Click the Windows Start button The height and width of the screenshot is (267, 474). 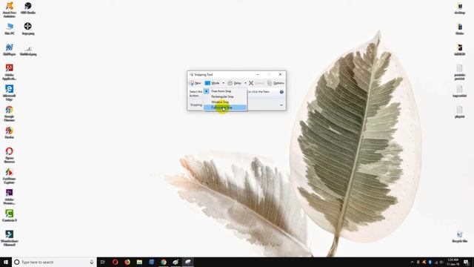[x=6, y=262]
